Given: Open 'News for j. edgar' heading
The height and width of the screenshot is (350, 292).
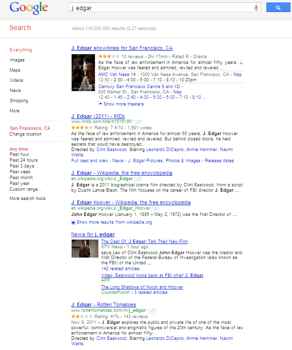Looking at the screenshot, I should coord(93,234).
